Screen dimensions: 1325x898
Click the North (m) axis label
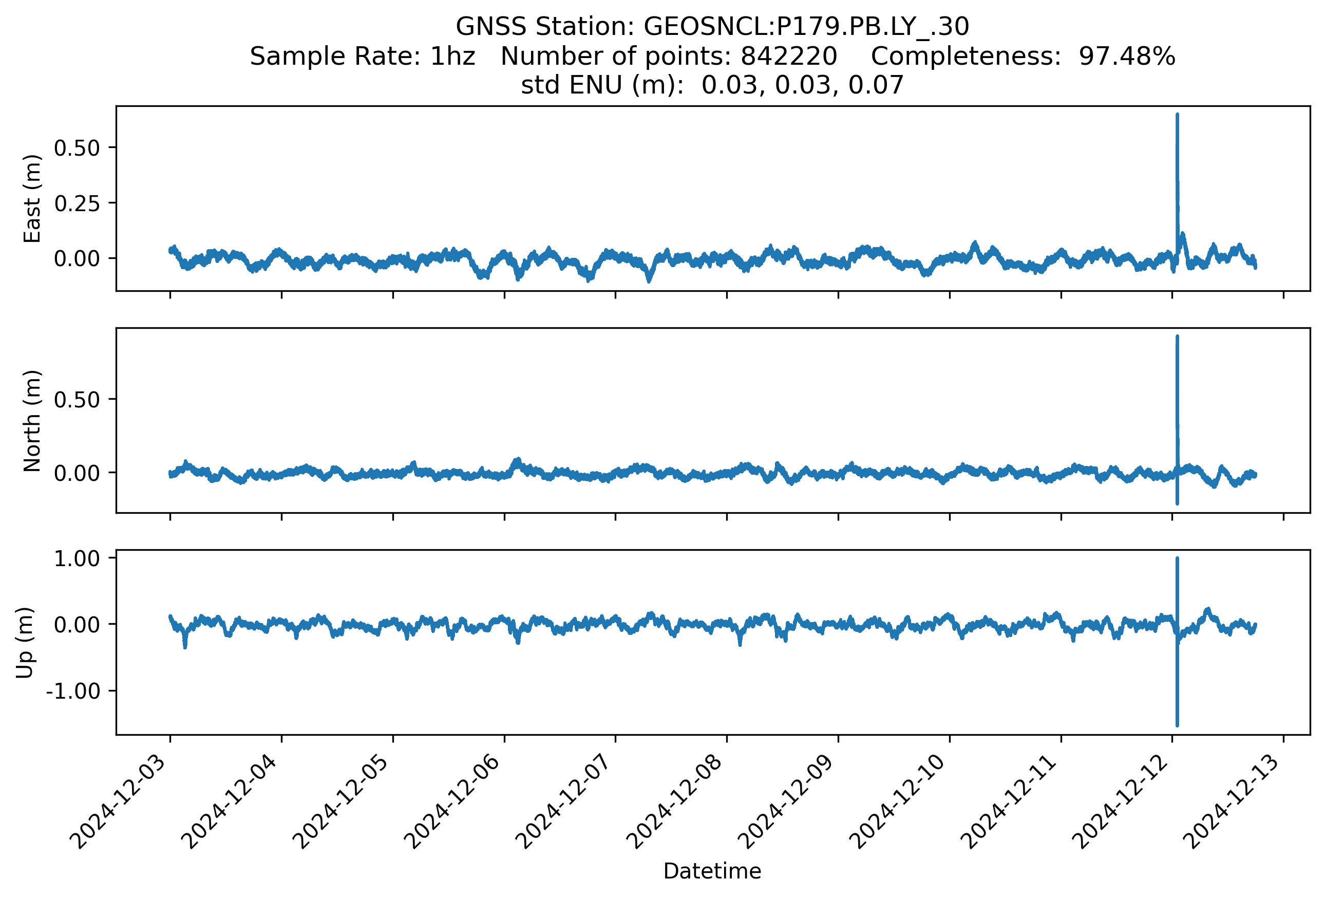coord(32,421)
